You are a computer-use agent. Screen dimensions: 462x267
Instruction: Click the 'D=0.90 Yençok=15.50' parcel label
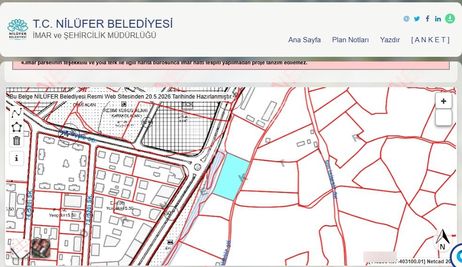tap(120, 206)
